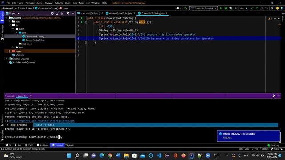Open Terminal panel settings gear
Viewport: 285px width, 160px height.
point(273,96)
